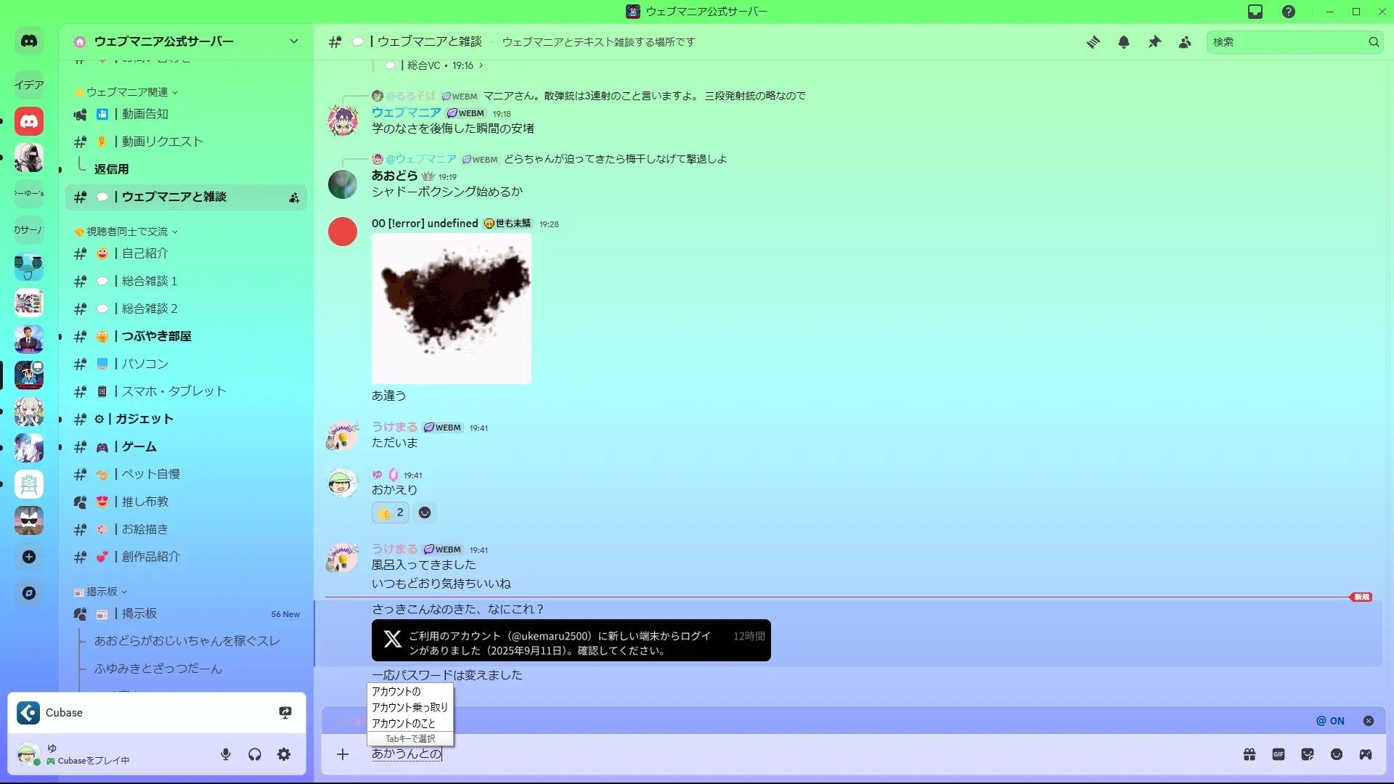The image size is (1394, 784).
Task: Click the notification bell icon
Action: coord(1124,42)
